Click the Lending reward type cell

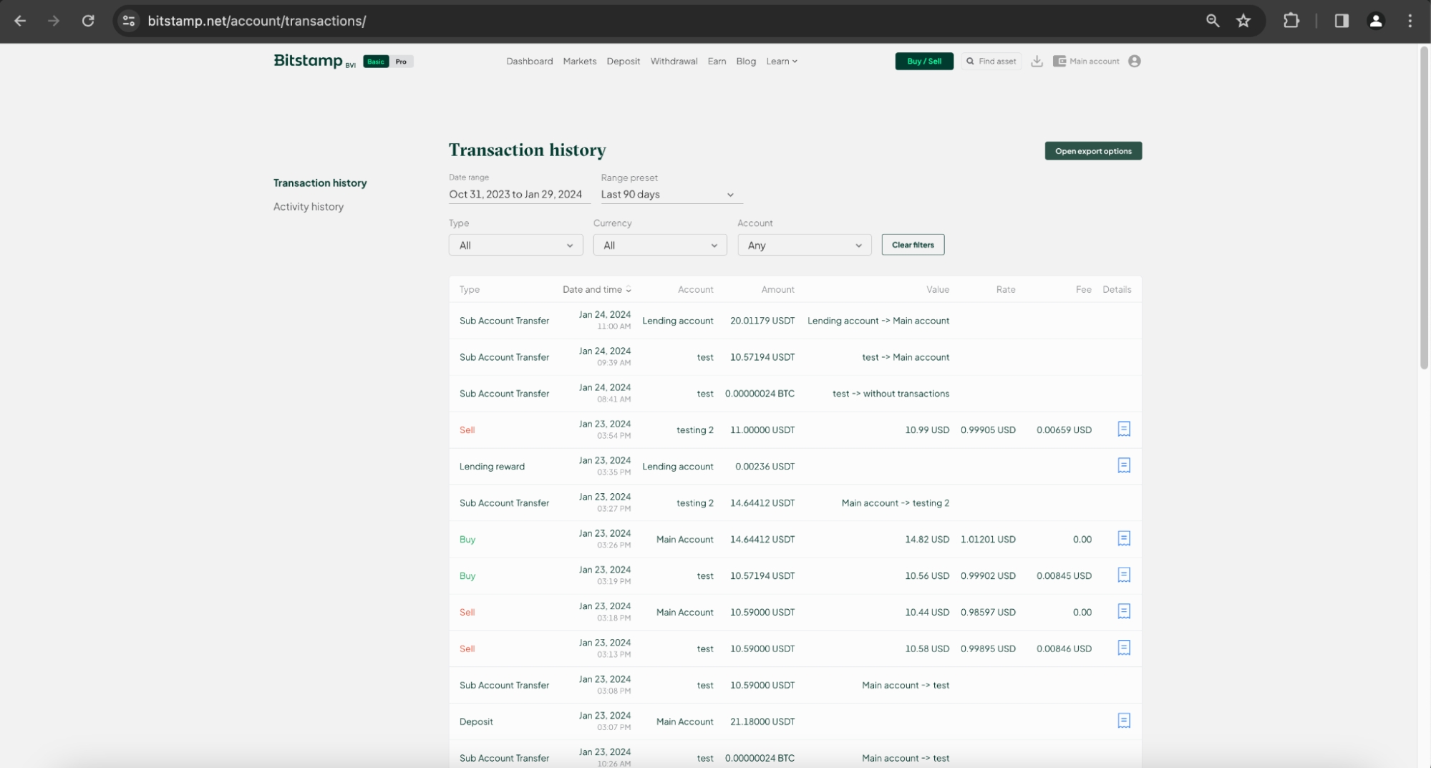[492, 467]
